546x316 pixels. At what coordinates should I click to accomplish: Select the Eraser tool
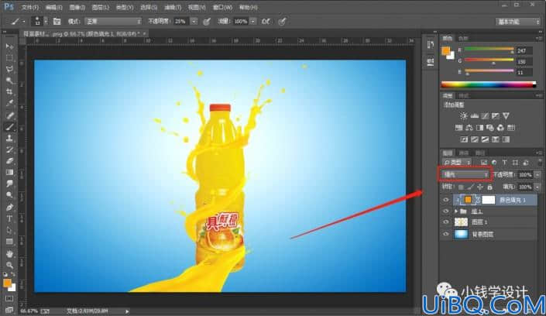tap(9, 161)
